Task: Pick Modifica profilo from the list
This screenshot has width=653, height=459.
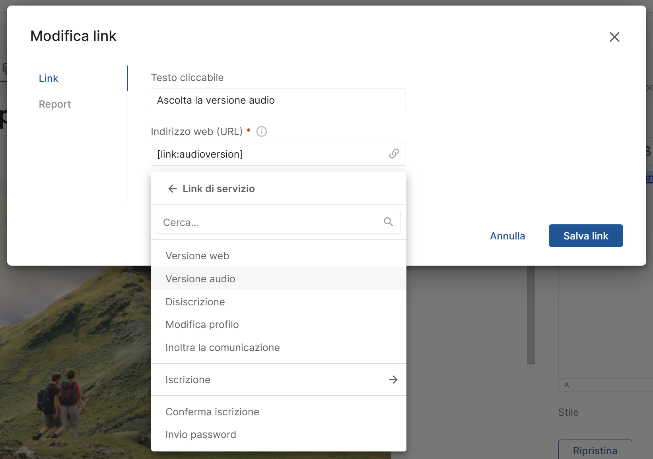Action: [202, 324]
